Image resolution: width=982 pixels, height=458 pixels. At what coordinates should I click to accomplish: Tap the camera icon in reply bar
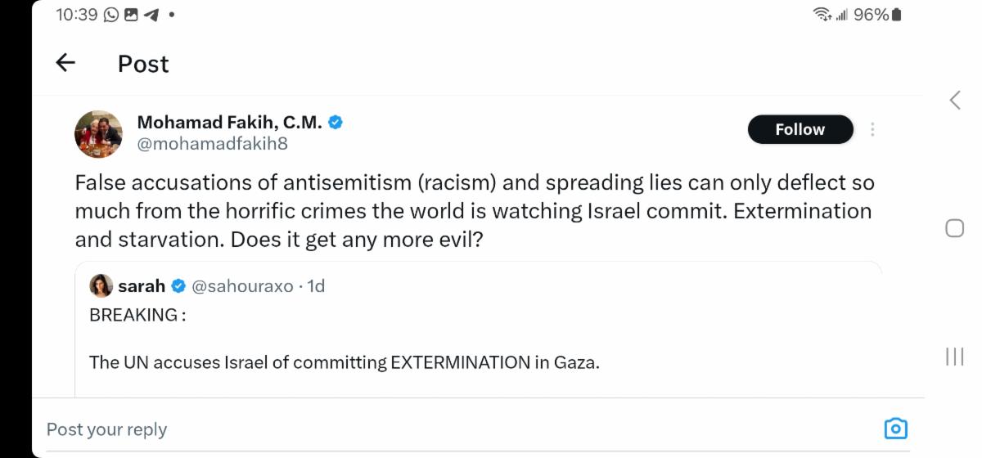(896, 429)
